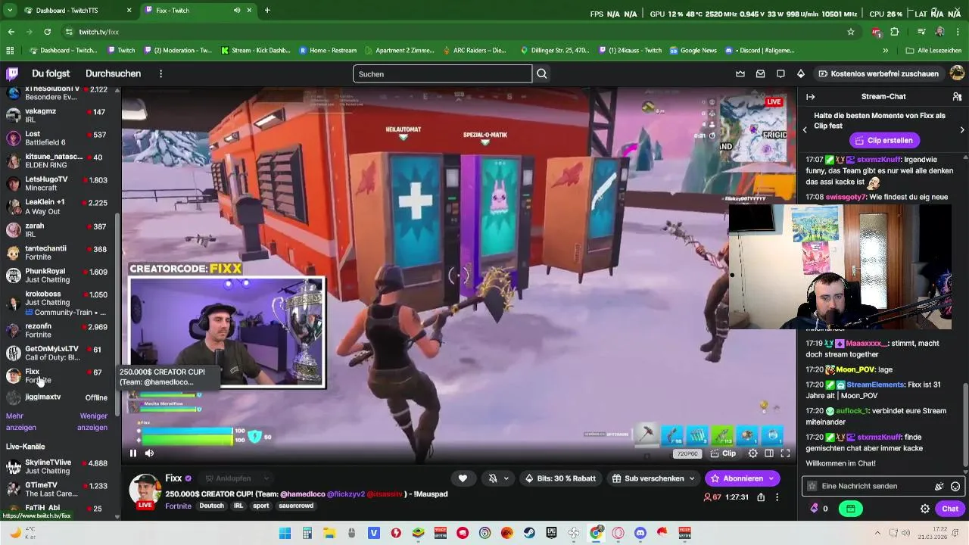Reload the page
Screen dimensions: 969x545
point(47,32)
